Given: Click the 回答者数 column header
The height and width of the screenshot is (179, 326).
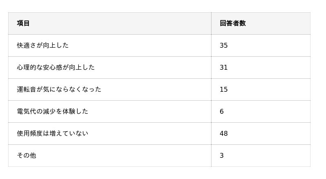Looking at the screenshot, I should (x=233, y=23).
